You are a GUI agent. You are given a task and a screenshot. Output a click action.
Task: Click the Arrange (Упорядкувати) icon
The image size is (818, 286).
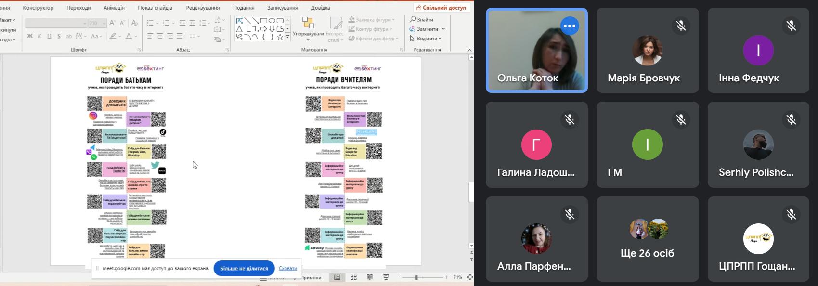point(308,23)
